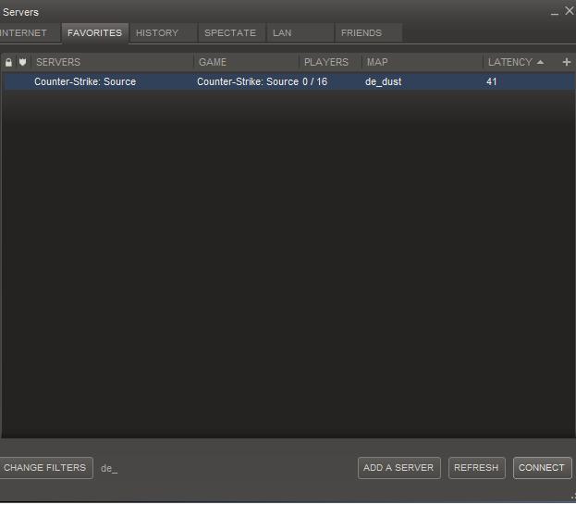Refresh the server list
Viewport: 576px width, 505px height.
tap(476, 467)
